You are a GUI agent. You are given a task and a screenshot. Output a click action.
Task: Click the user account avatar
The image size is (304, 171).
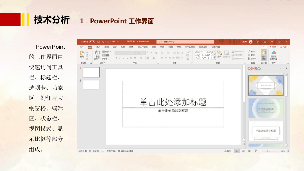click(x=251, y=42)
